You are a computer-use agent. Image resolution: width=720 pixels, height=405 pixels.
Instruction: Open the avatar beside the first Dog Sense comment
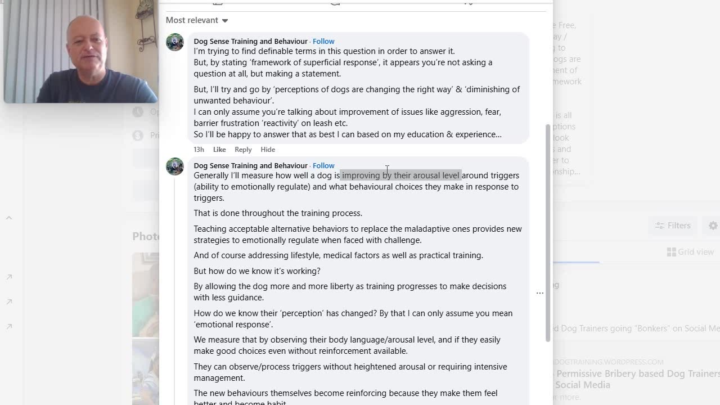point(175,42)
